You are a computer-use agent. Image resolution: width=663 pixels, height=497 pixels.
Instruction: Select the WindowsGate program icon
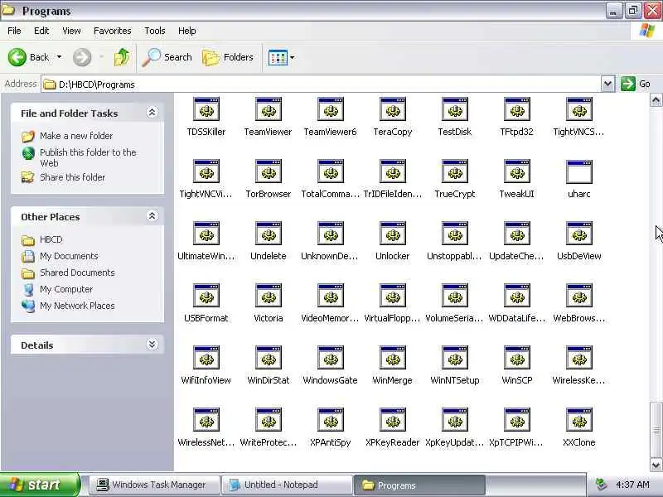(x=331, y=358)
